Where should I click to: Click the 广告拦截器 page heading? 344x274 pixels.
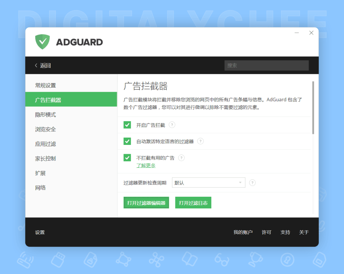146,86
